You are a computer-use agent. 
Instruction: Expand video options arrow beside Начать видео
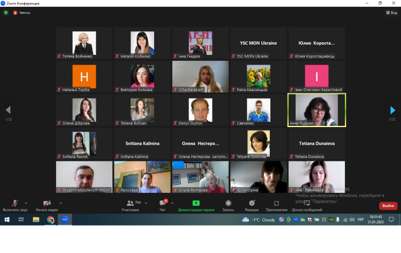point(60,203)
